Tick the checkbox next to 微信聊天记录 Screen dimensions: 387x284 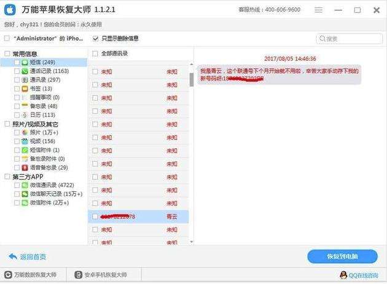[x=17, y=194]
